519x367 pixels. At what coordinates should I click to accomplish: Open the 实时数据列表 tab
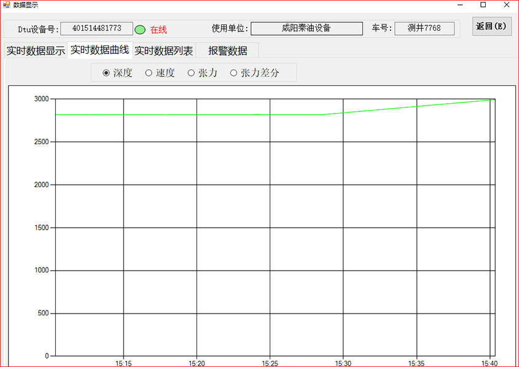pos(162,50)
